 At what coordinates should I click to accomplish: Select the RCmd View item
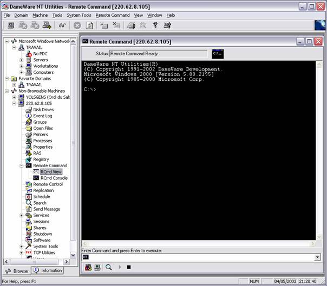click(x=51, y=171)
